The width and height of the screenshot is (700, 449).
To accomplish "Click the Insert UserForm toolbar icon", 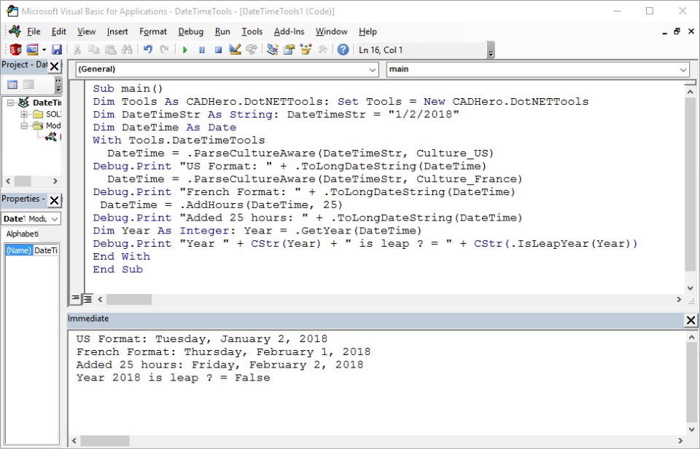I will (32, 49).
